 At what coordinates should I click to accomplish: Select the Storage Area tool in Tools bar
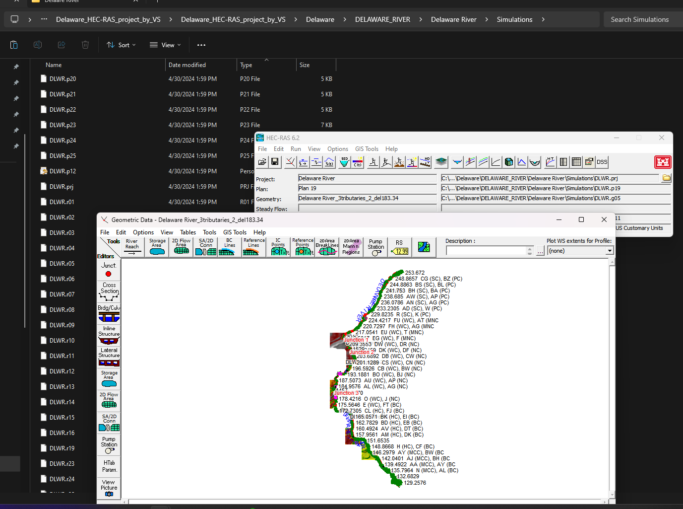tap(157, 247)
